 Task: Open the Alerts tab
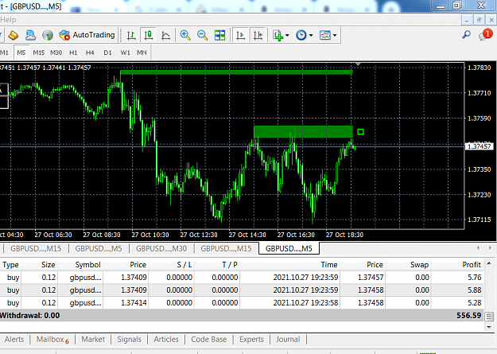[14, 340]
